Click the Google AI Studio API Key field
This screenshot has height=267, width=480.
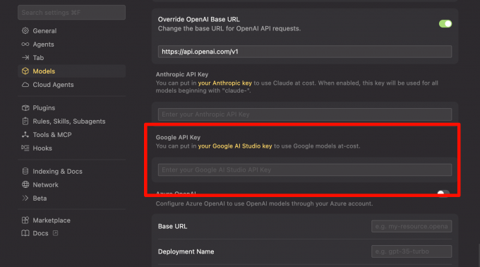305,170
